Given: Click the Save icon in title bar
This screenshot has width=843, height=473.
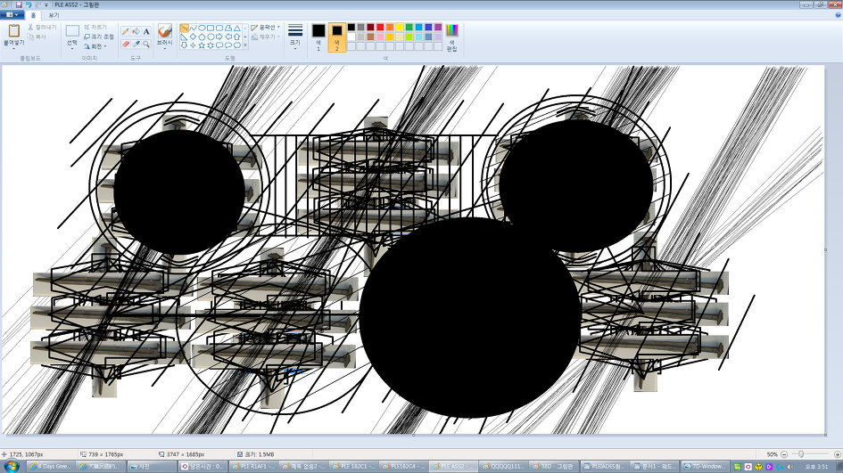Looking at the screenshot, I should pyautogui.click(x=18, y=4).
